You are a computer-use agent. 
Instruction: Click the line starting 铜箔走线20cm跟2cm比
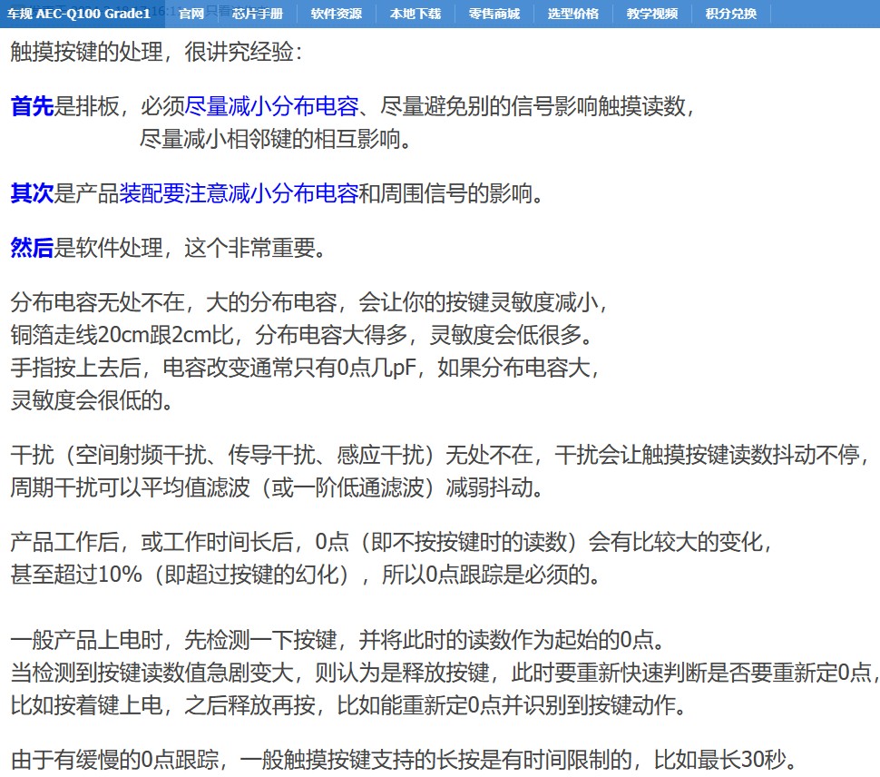click(302, 335)
